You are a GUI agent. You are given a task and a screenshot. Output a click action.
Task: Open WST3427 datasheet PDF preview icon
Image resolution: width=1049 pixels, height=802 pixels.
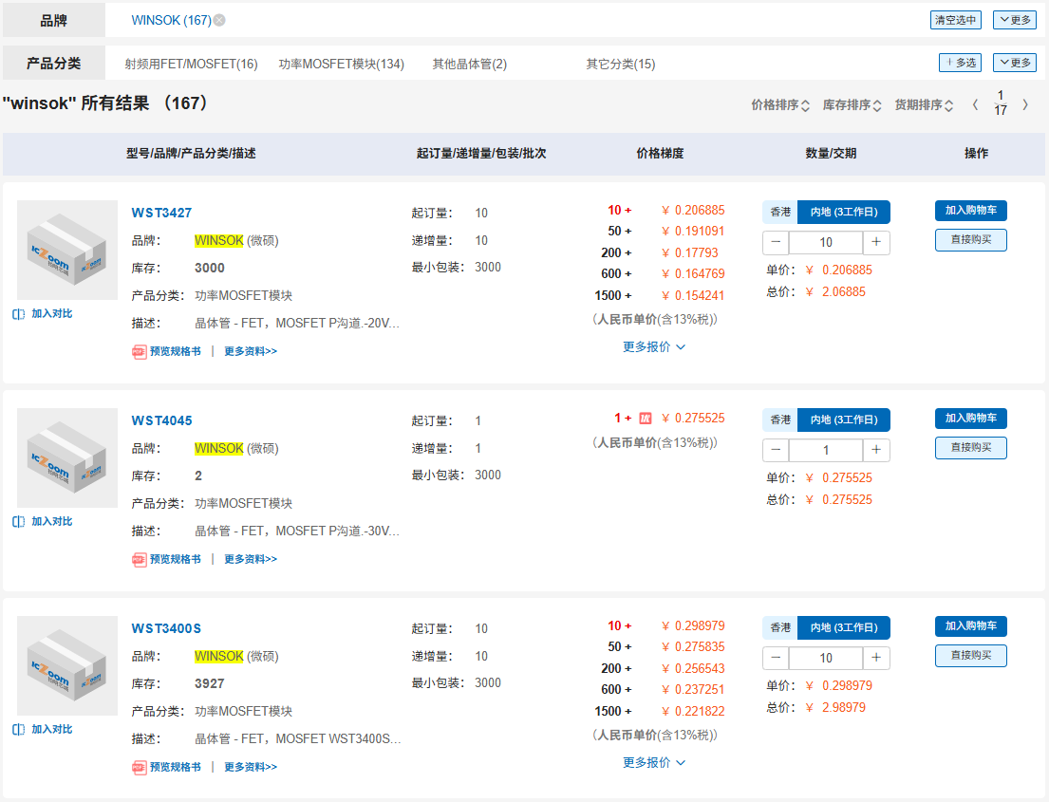(x=140, y=352)
